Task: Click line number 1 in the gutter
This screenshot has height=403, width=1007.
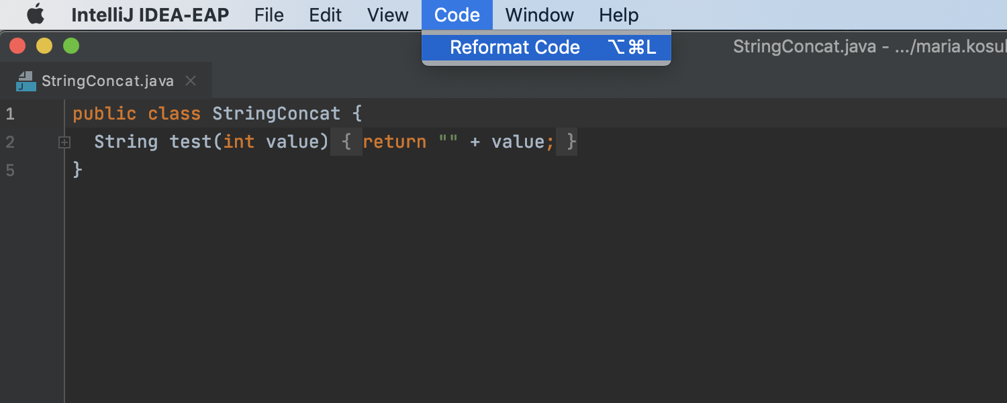Action: pos(10,114)
